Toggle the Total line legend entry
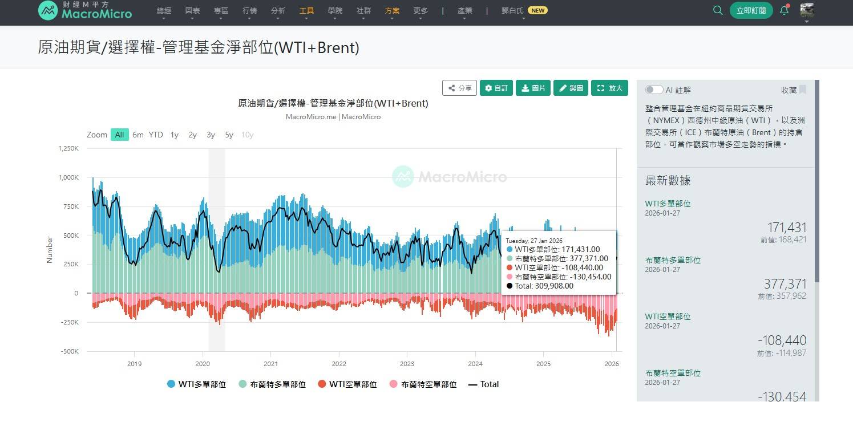Screen dimensions: 853x426 click(483, 384)
